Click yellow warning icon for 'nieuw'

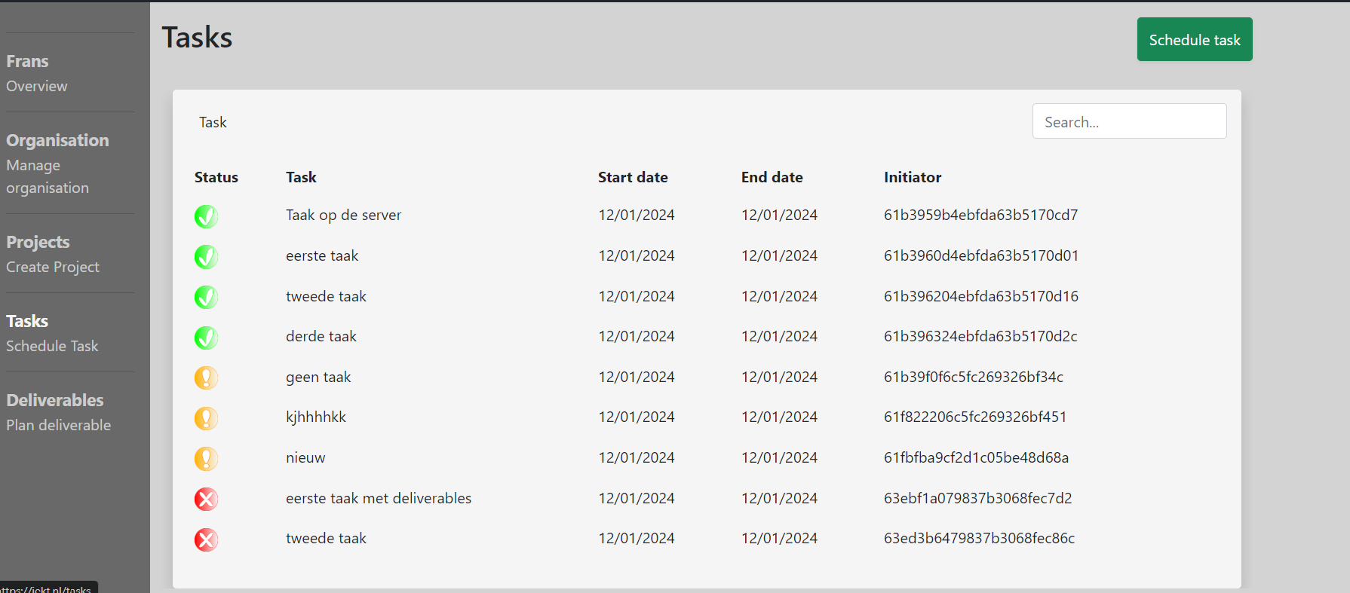[x=206, y=459]
